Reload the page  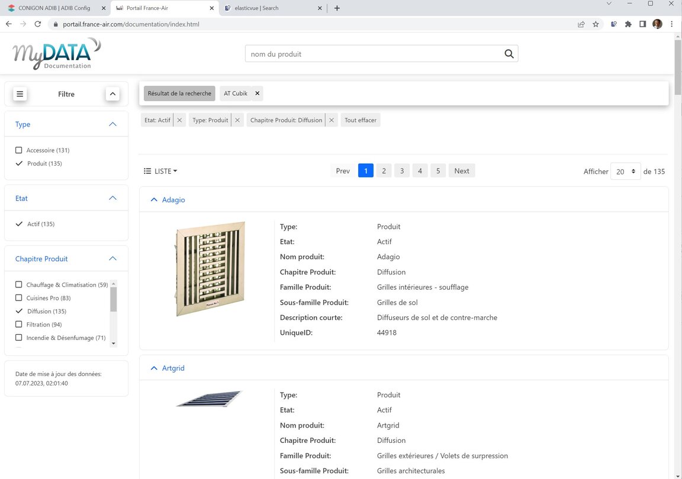38,24
